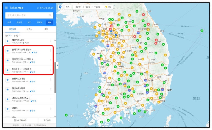Click the 주변 button on the map
The width and height of the screenshot is (212, 130).
67,7
